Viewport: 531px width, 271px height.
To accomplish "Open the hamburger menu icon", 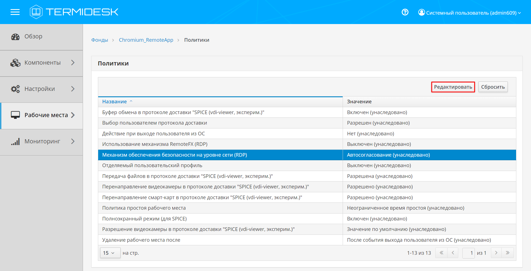I will [x=15, y=12].
